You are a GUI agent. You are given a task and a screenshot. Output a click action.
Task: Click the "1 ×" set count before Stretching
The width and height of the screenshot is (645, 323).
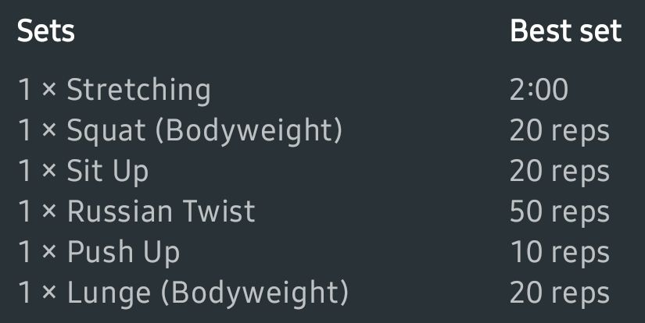pos(37,91)
